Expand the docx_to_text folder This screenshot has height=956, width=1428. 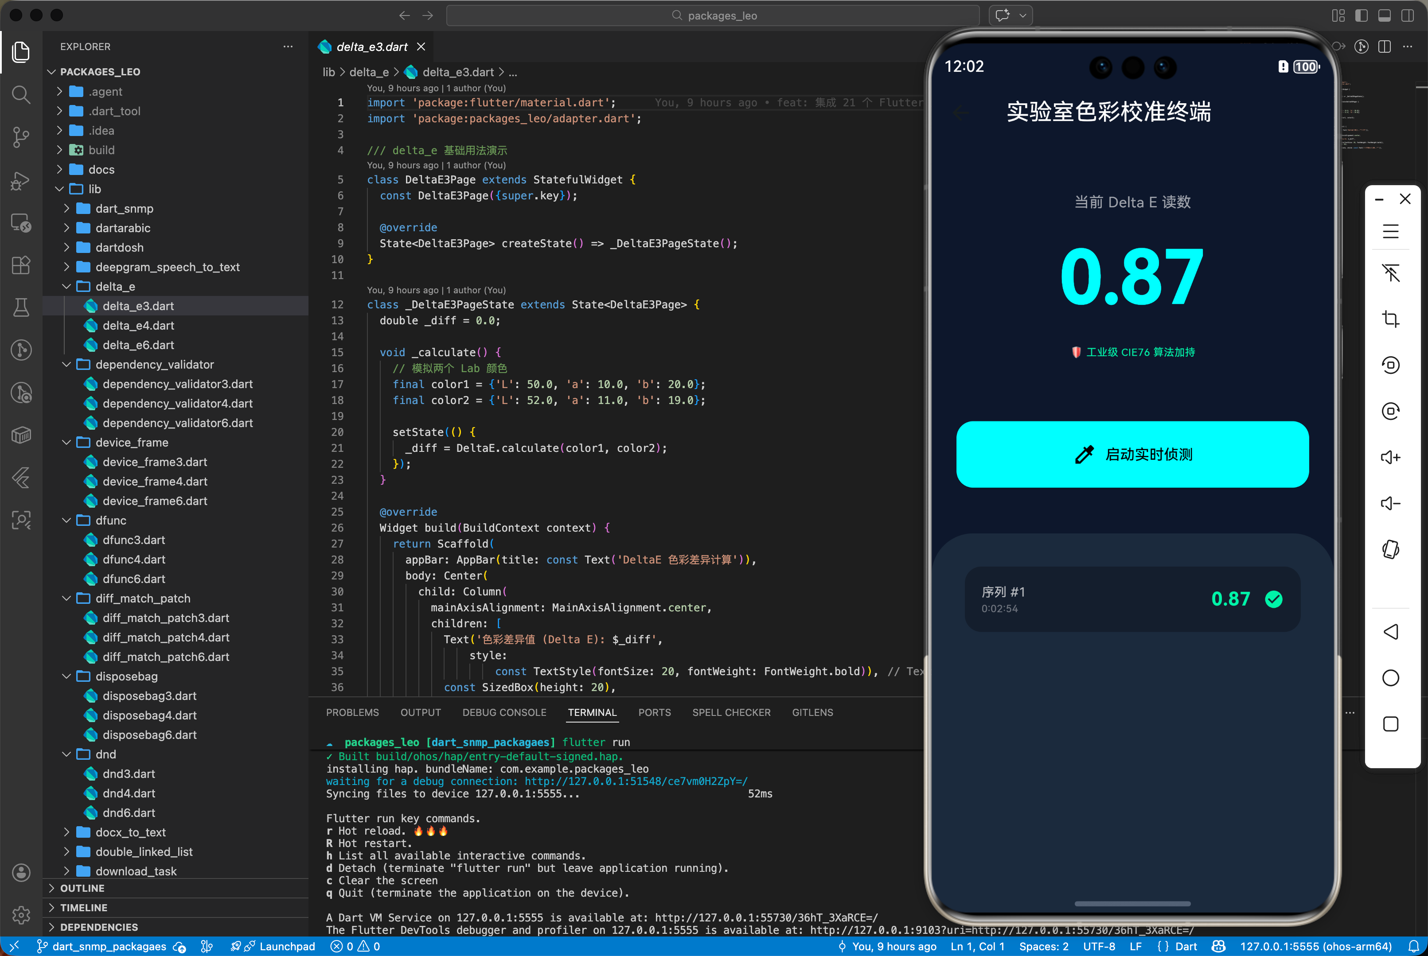[131, 832]
